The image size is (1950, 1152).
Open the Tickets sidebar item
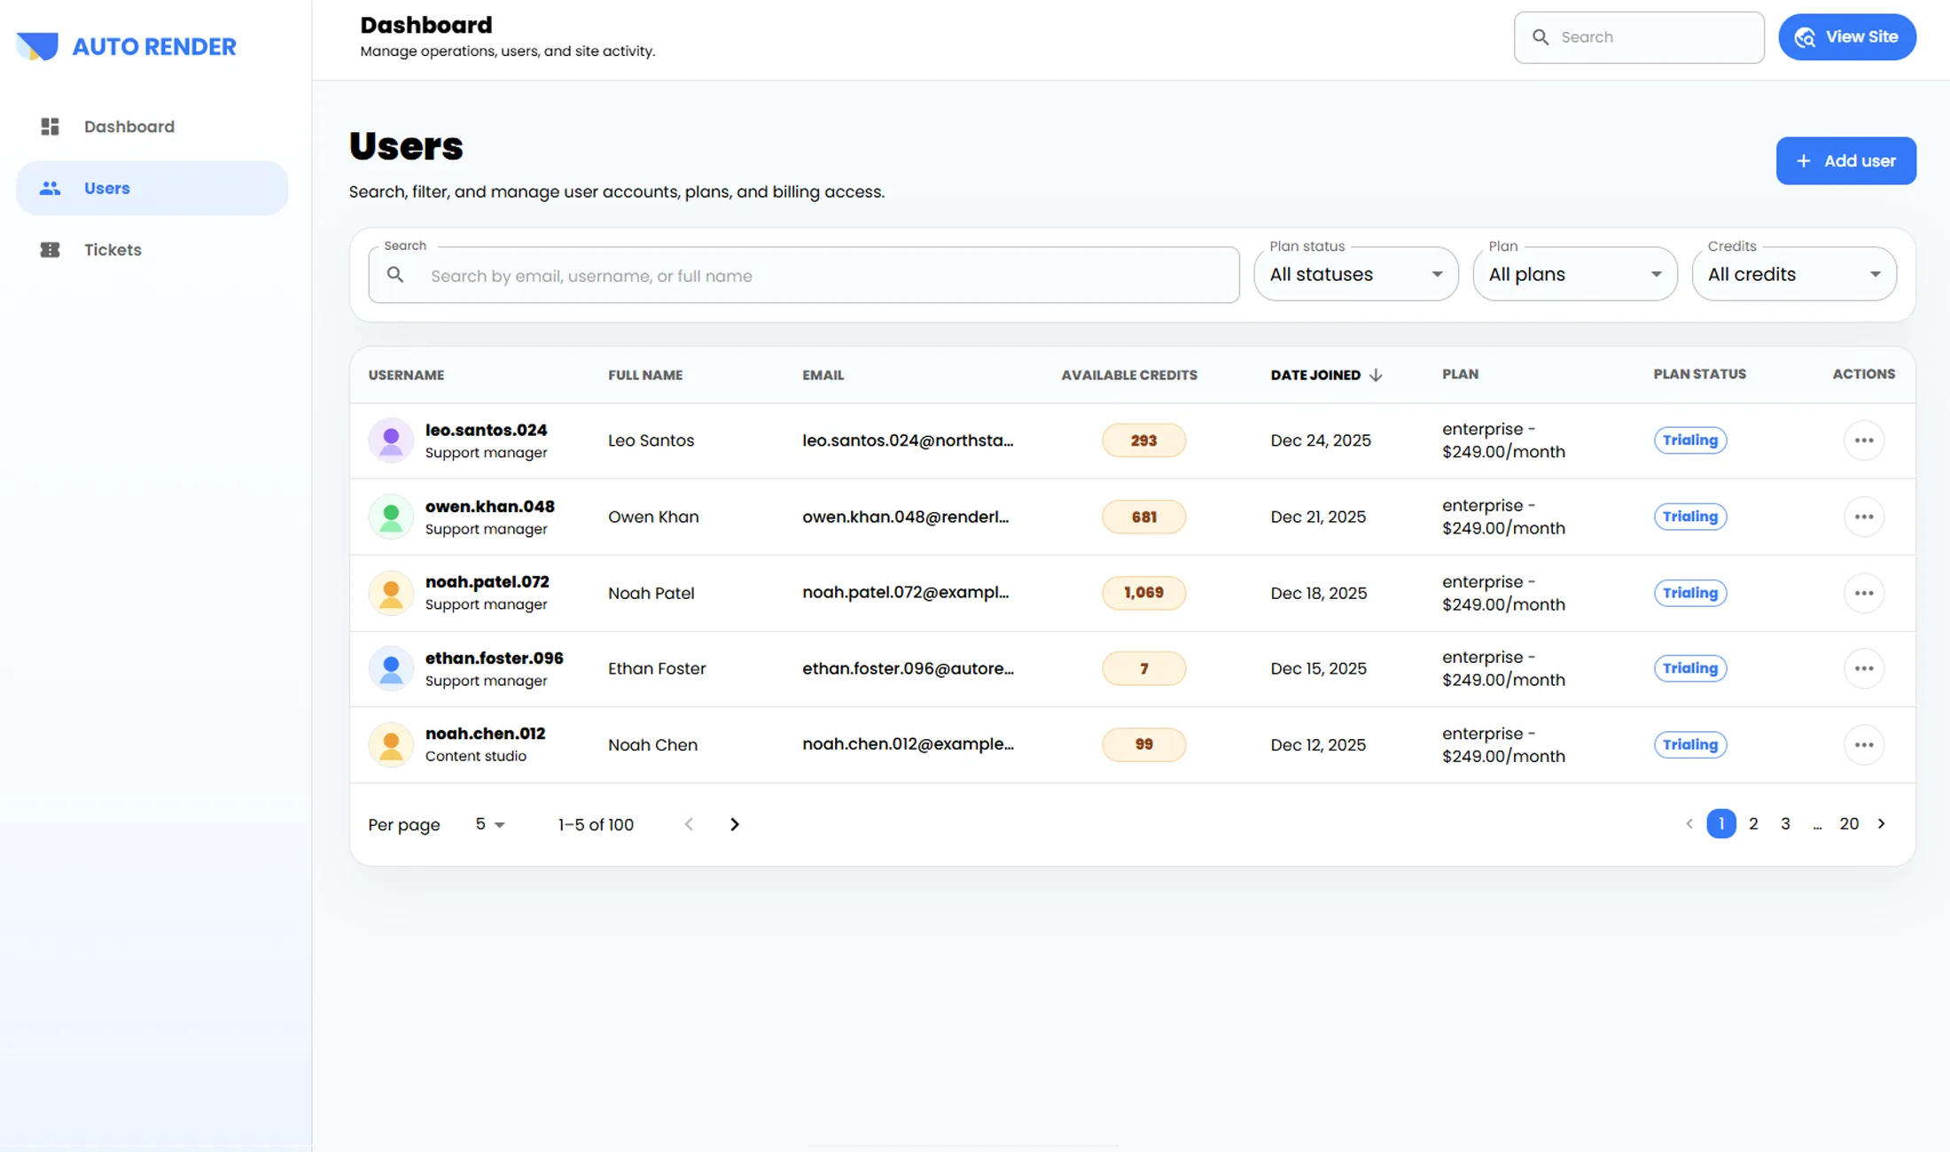tap(152, 250)
